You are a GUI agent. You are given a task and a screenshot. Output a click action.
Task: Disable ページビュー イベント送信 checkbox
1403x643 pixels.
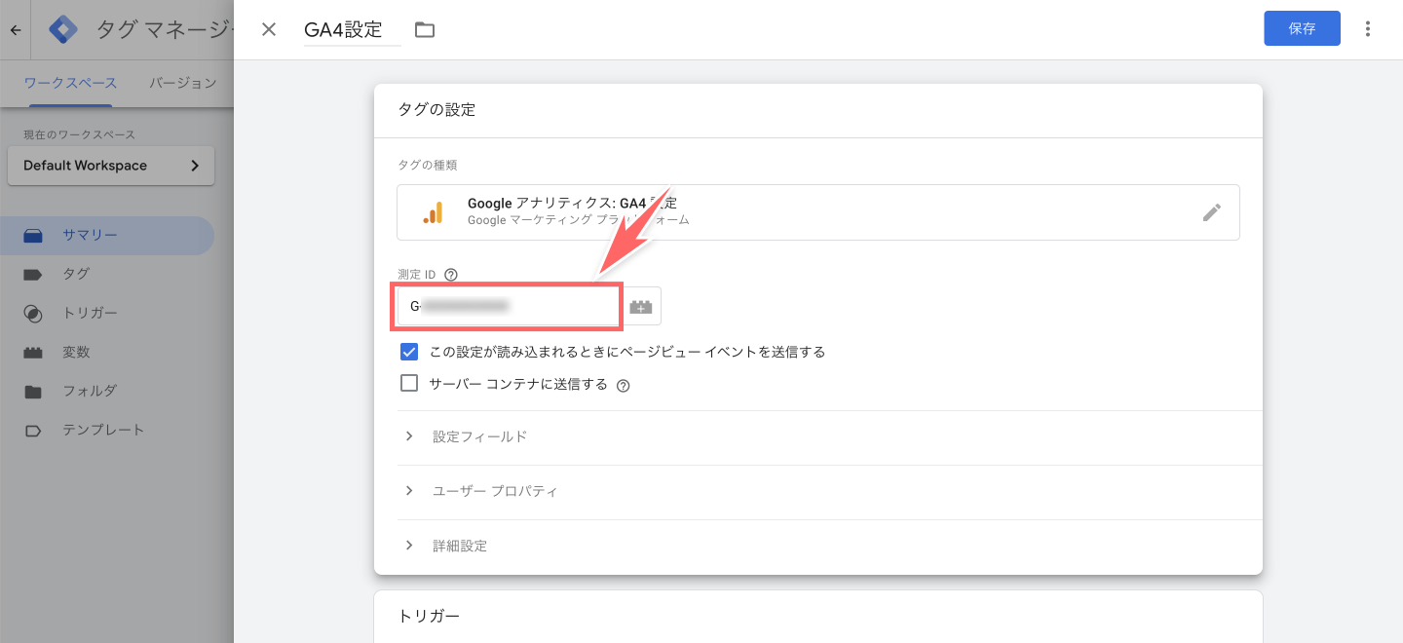(x=408, y=351)
